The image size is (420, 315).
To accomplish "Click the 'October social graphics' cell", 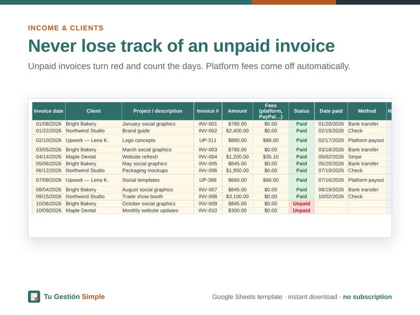I will (x=158, y=203).
